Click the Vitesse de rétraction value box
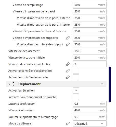Viewport: 116px width, 127px height. (90, 110)
